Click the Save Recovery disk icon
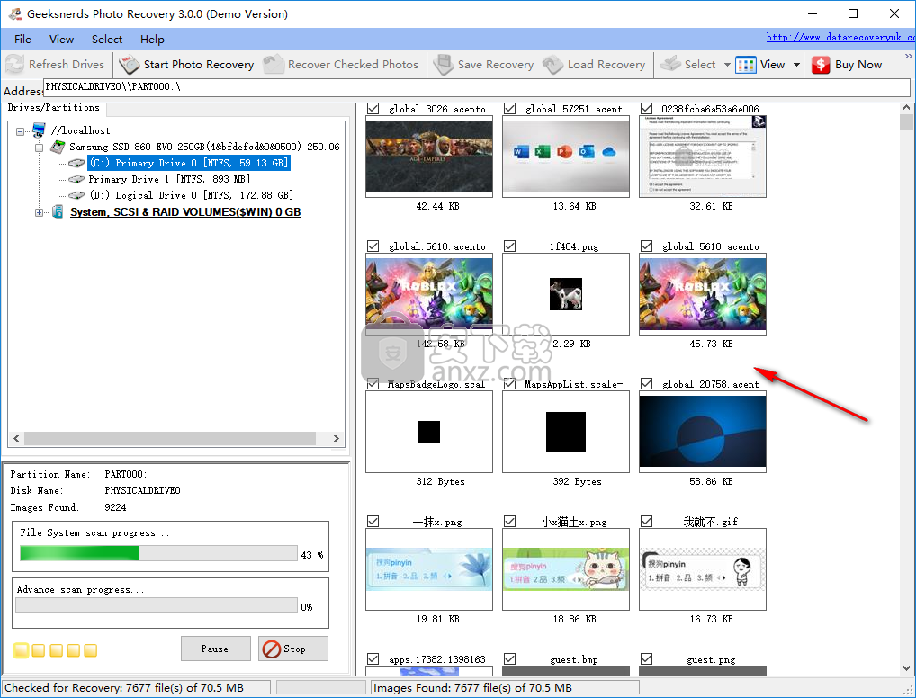This screenshot has width=916, height=698. [444, 64]
